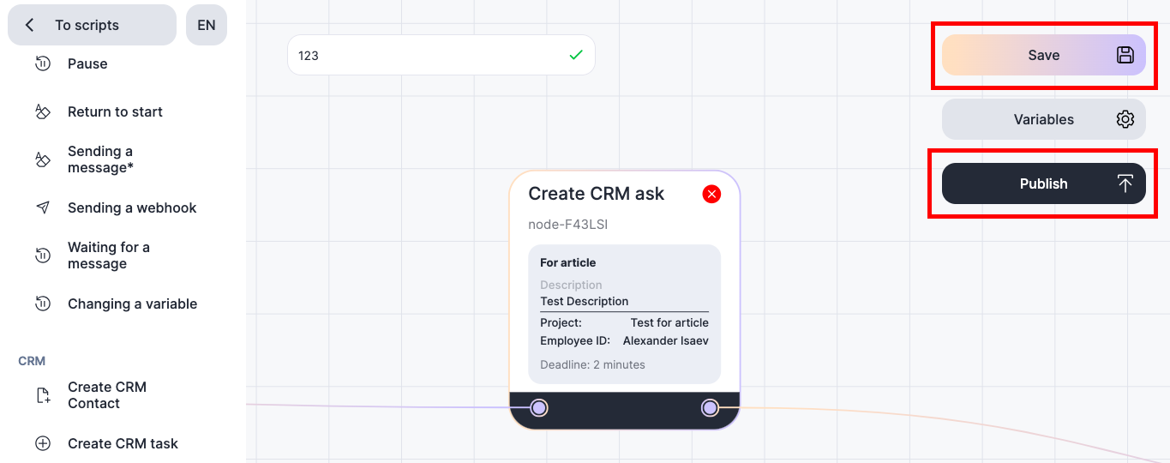The image size is (1170, 463).
Task: Click the Create CRM task plus icon
Action: coord(43,443)
